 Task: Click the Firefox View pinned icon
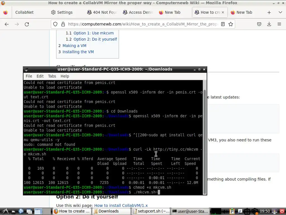pyautogui.click(x=6, y=12)
